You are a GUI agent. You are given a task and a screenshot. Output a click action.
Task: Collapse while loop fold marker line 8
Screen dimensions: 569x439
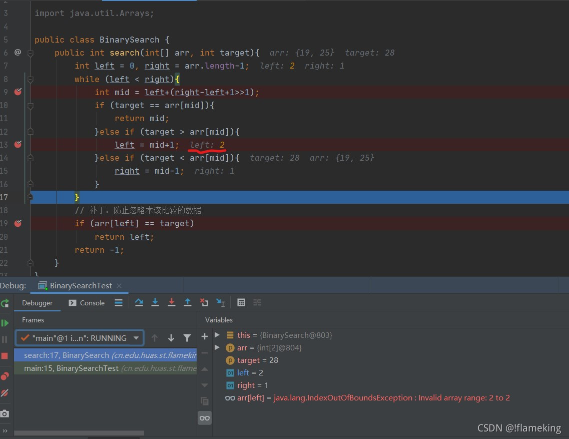point(31,80)
